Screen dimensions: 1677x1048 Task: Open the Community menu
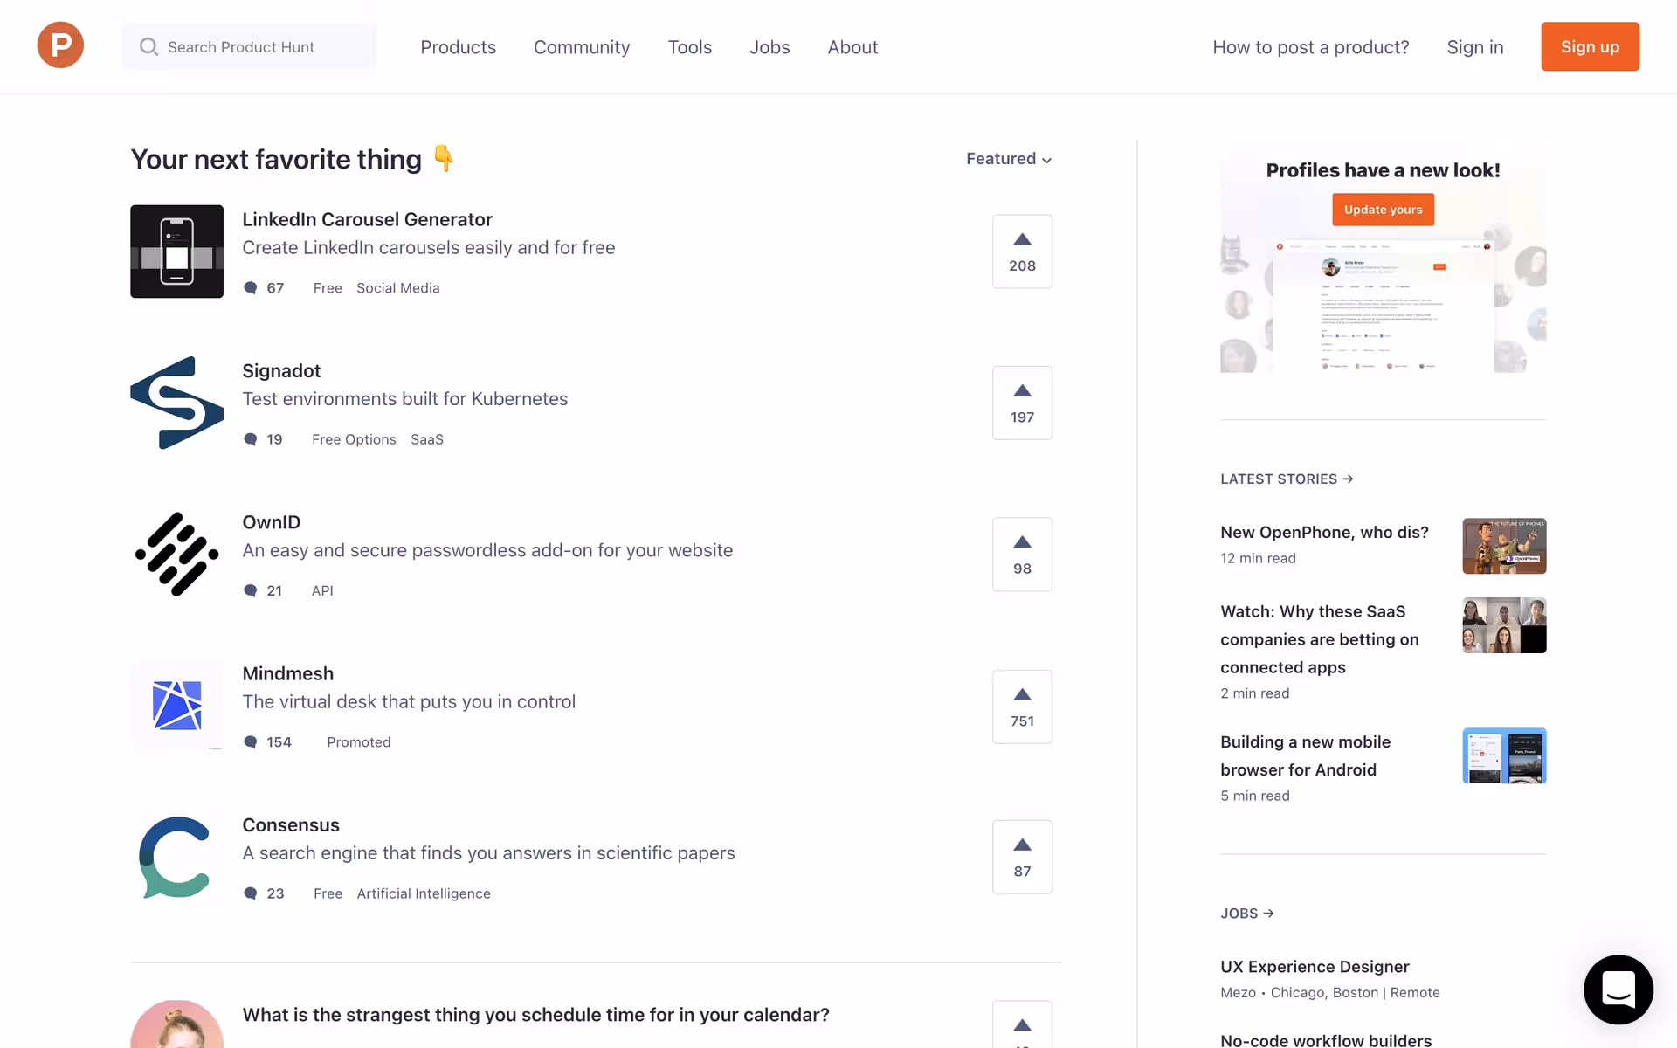[x=582, y=47]
